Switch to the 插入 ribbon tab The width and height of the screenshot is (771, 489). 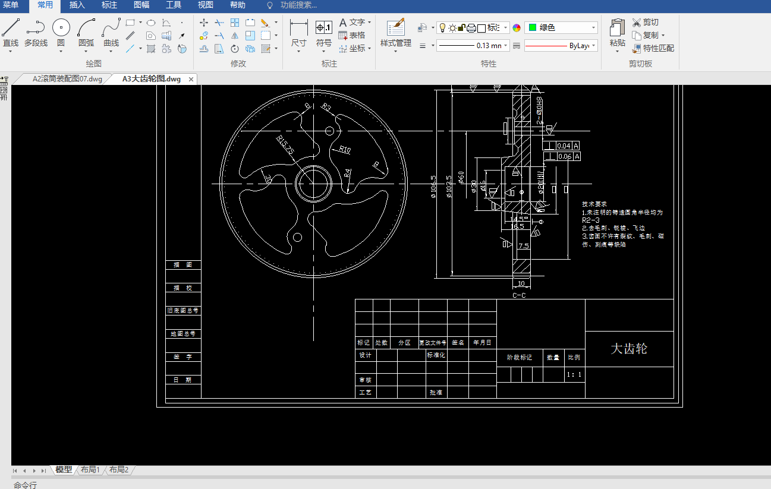77,5
